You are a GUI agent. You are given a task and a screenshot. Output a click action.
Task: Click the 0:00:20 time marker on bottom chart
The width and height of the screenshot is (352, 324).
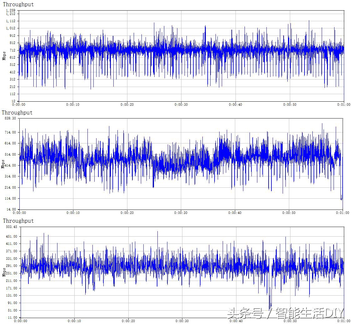(x=128, y=321)
